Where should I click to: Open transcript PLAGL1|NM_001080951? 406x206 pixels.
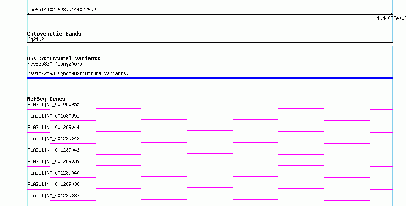[53, 116]
